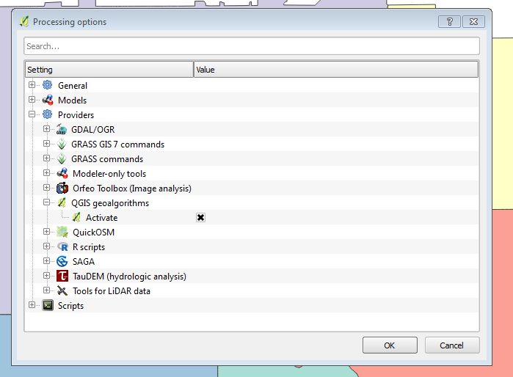Click the Value column header
Viewport: 513px width, 377px height.
(336, 70)
